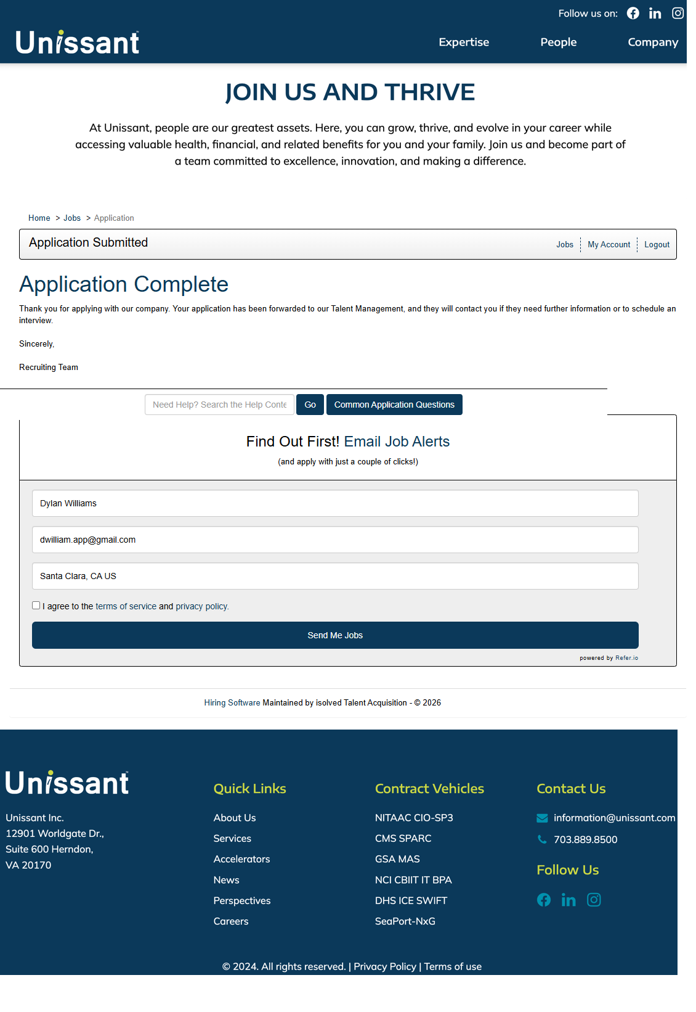This screenshot has width=696, height=1012.
Task: Click the Go help search button
Action: (310, 405)
